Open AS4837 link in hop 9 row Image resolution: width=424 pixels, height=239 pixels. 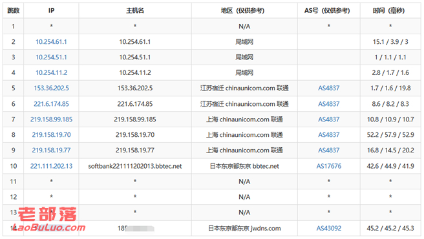point(329,151)
